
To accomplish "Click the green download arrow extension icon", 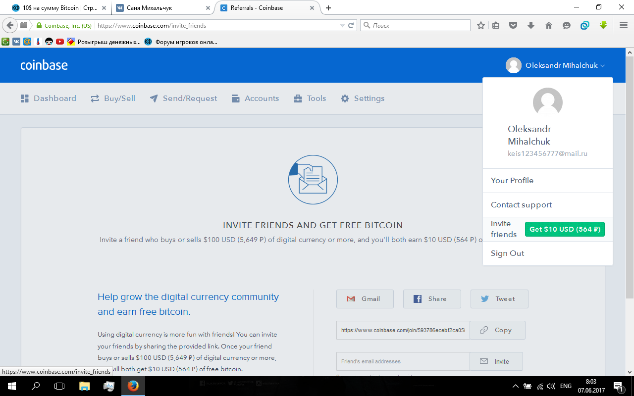I will pos(603,25).
